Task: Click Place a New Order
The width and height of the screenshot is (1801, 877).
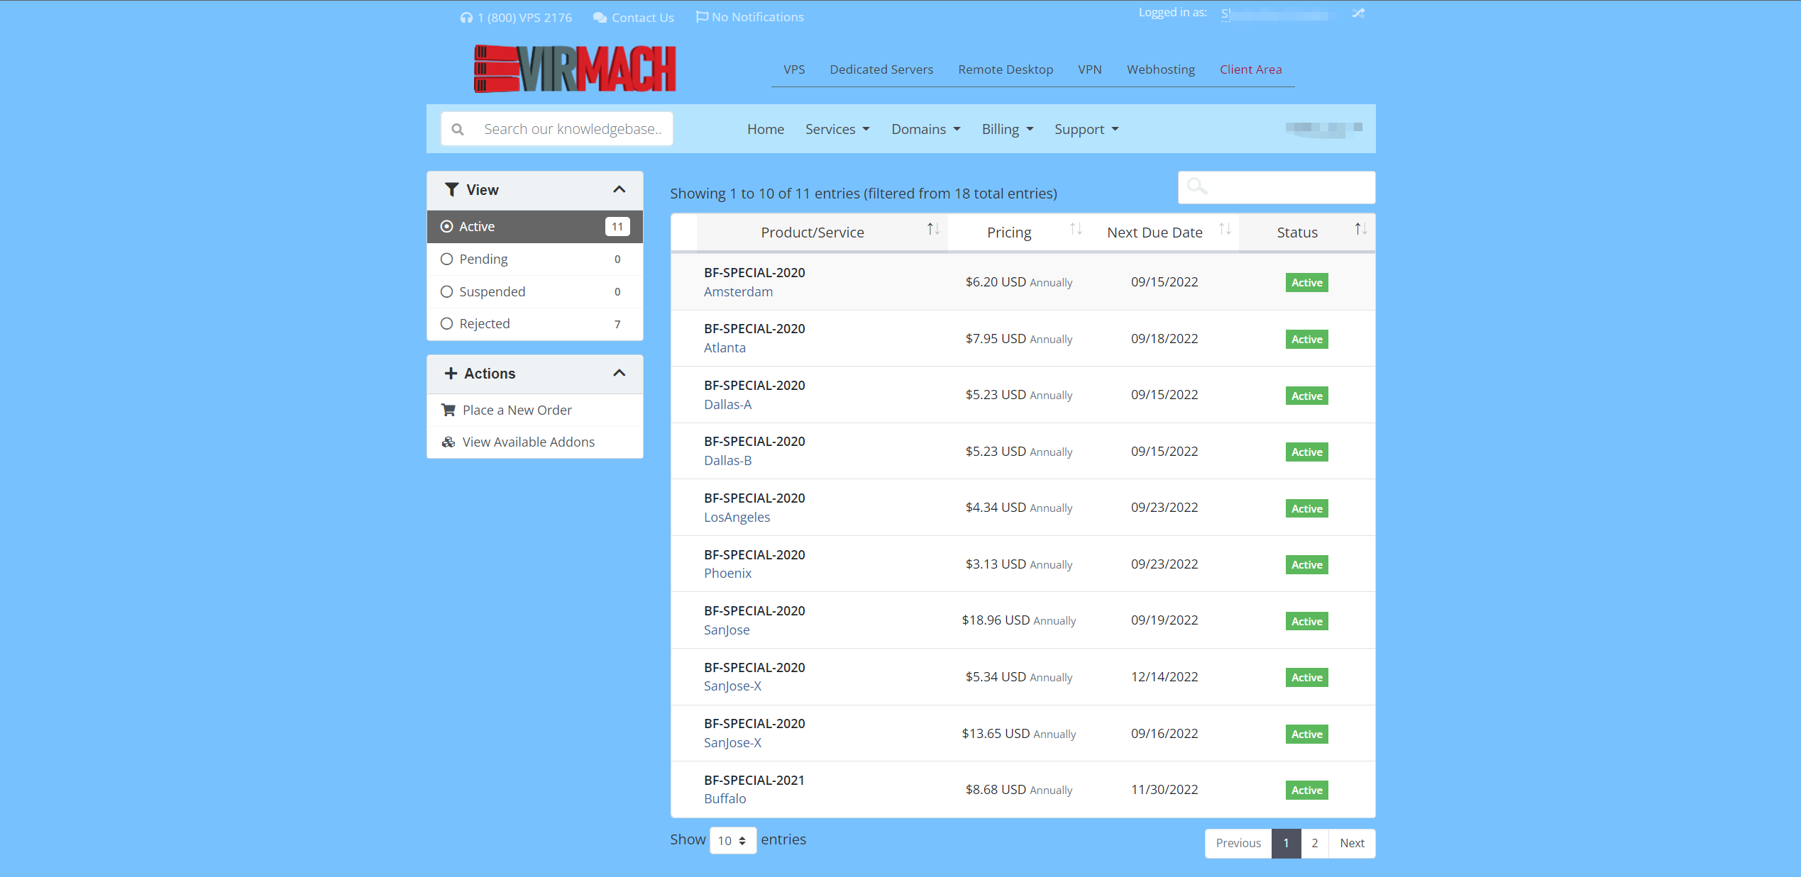Action: point(517,410)
